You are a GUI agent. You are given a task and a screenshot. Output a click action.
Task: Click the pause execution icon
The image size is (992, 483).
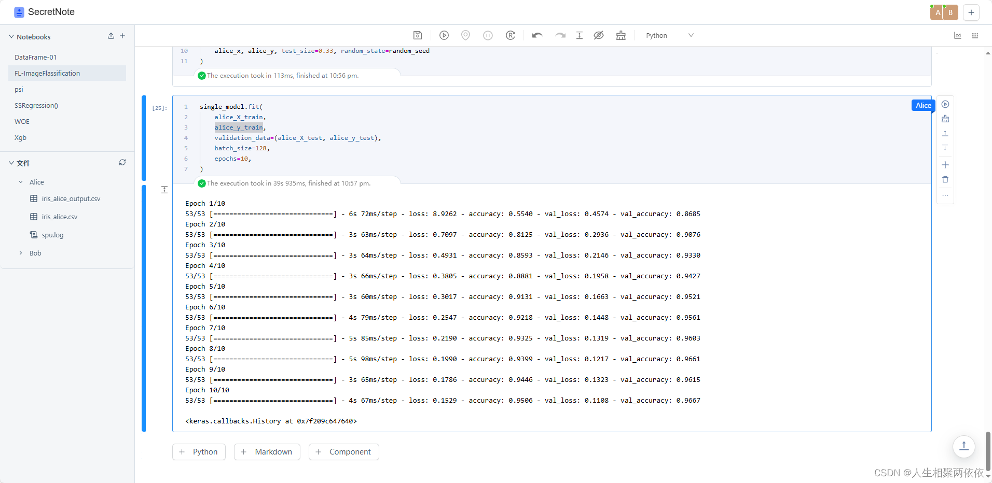click(x=488, y=35)
